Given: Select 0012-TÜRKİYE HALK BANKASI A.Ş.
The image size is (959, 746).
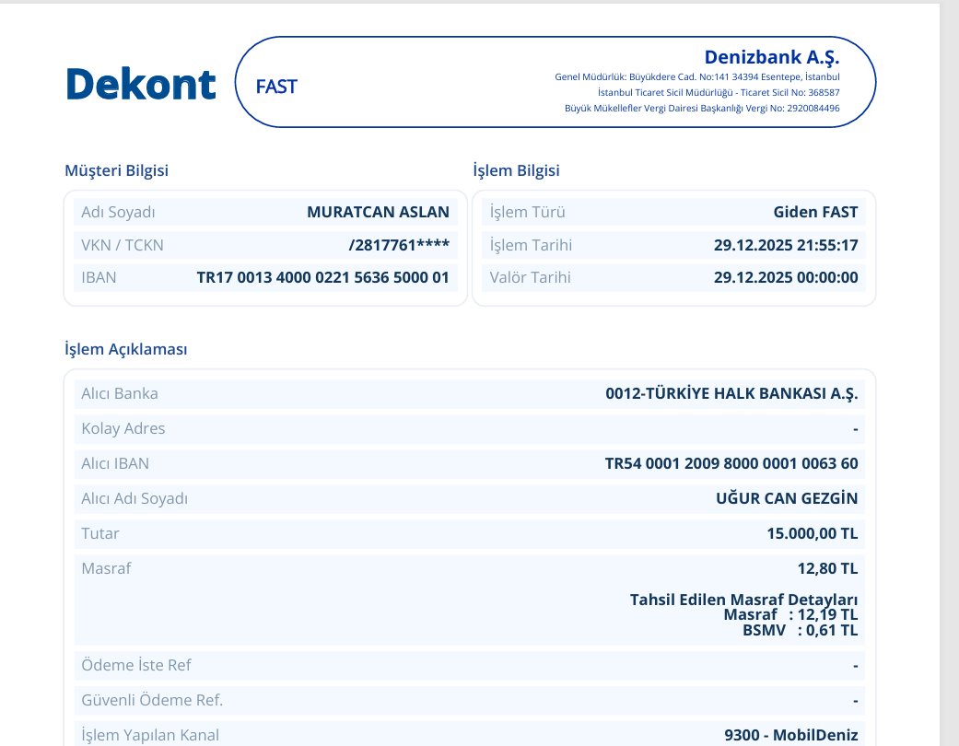Looking at the screenshot, I should [731, 394].
